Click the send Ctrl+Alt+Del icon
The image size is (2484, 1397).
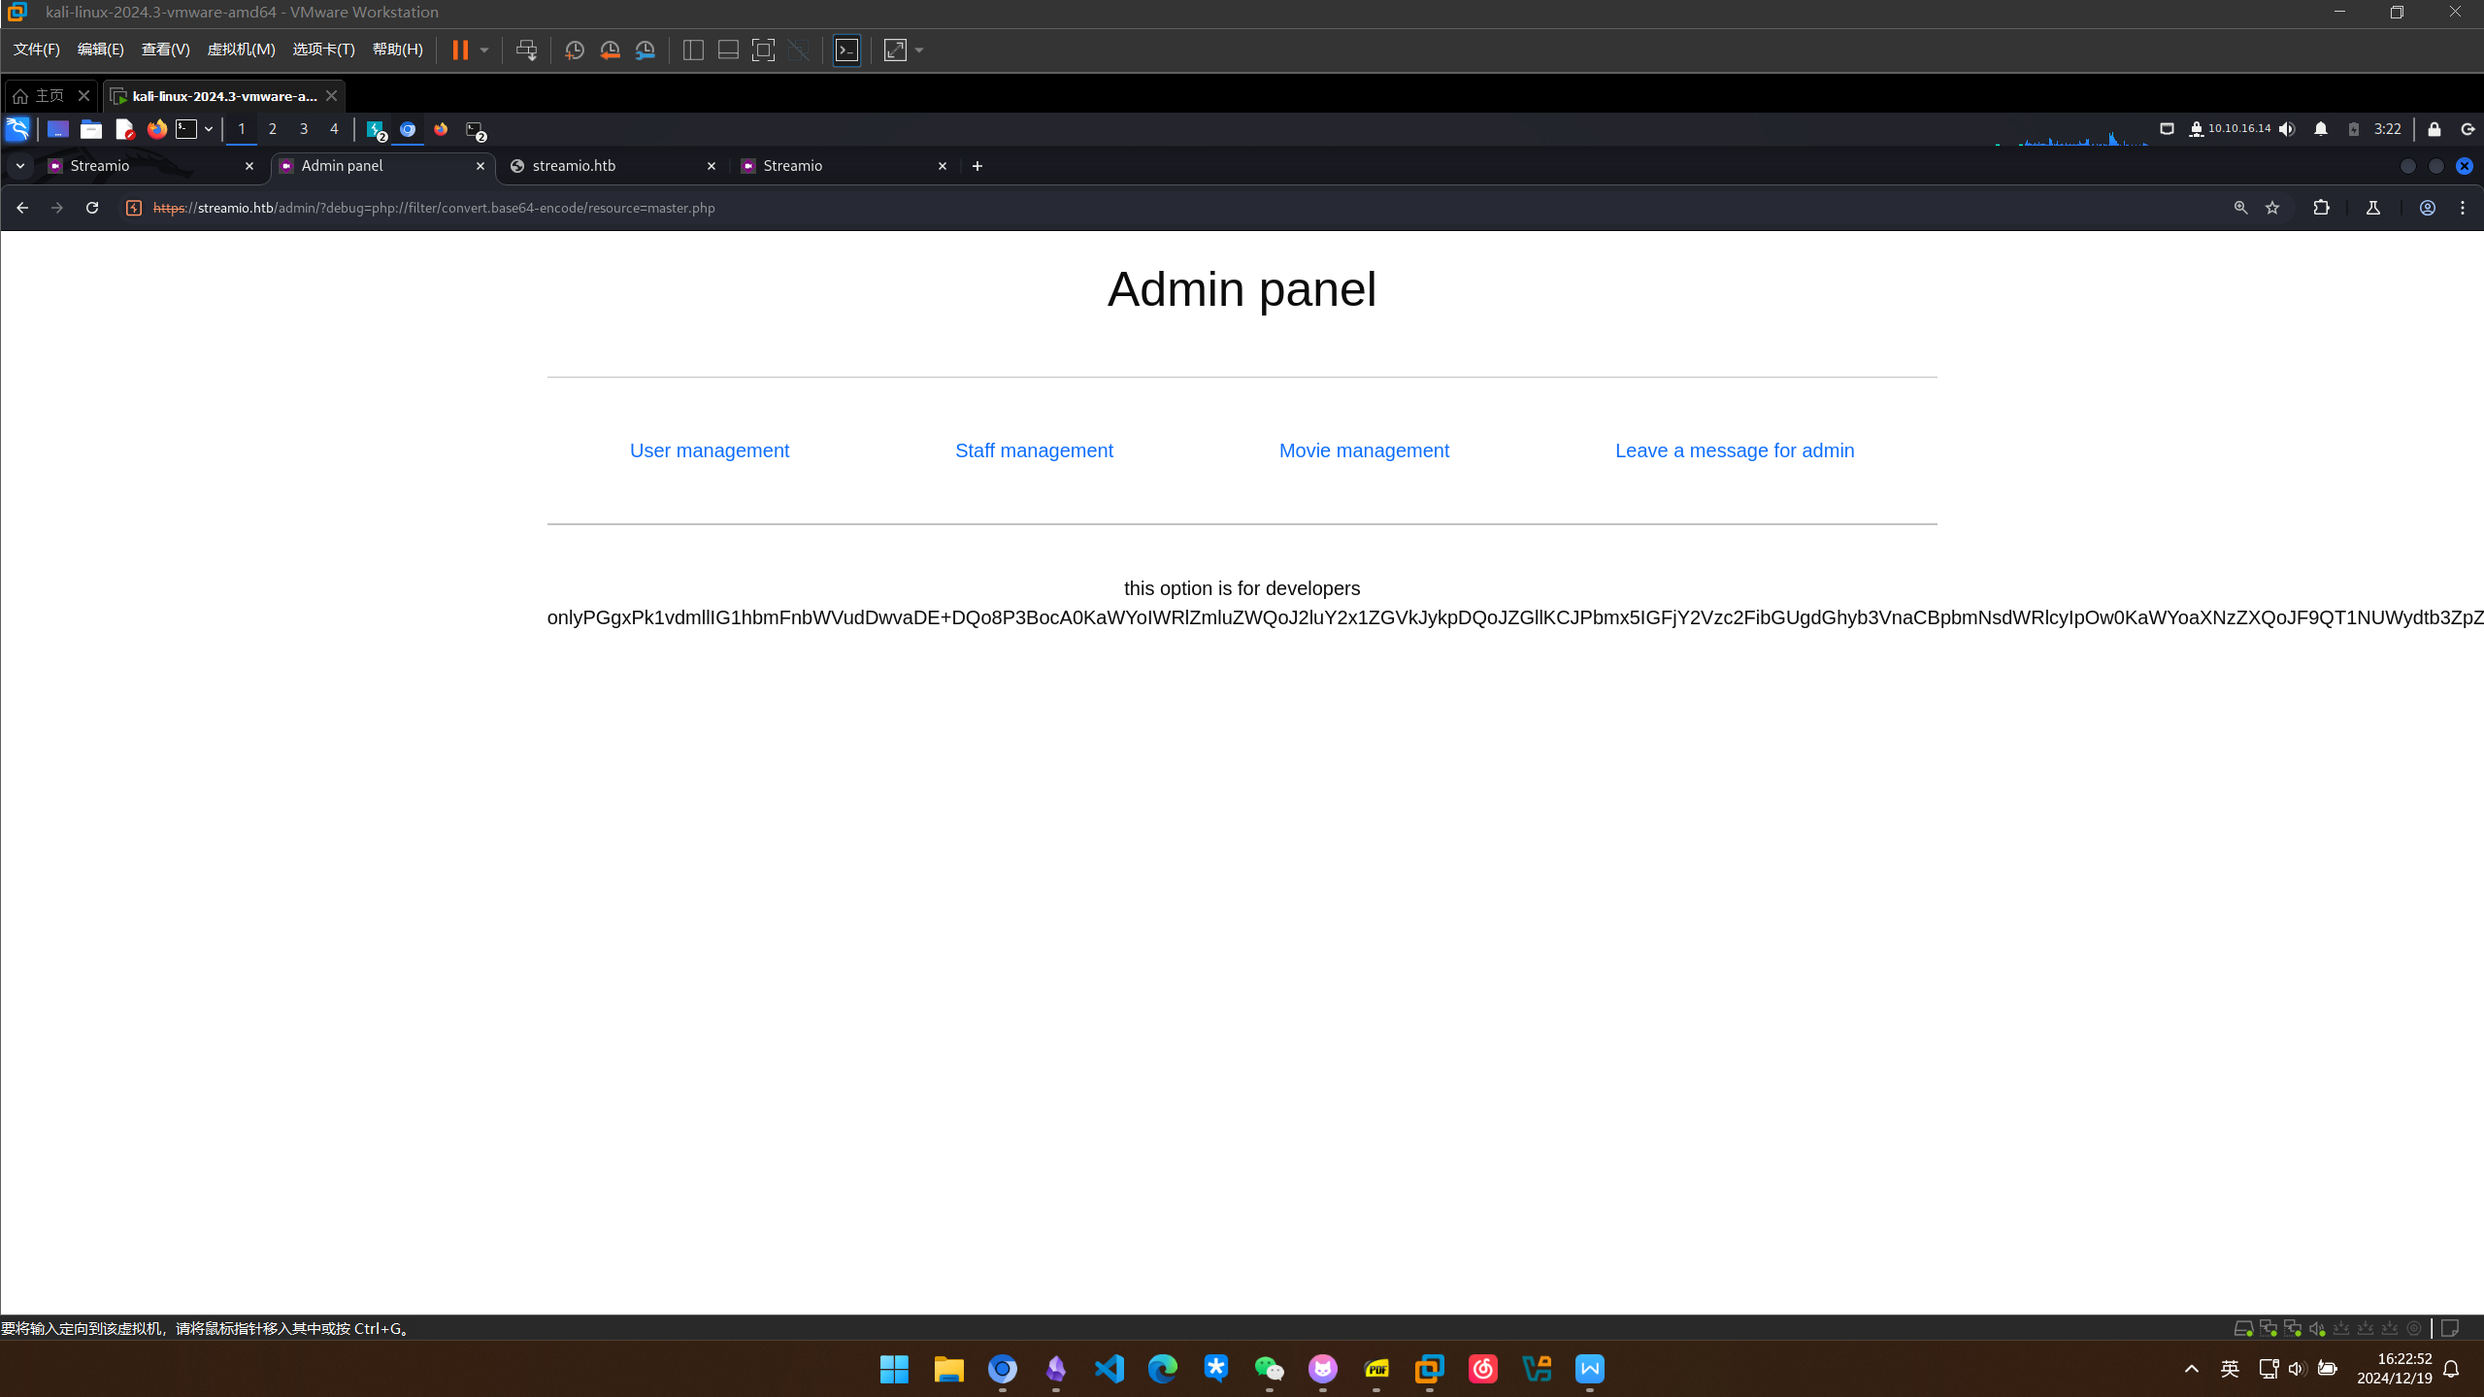[x=526, y=50]
